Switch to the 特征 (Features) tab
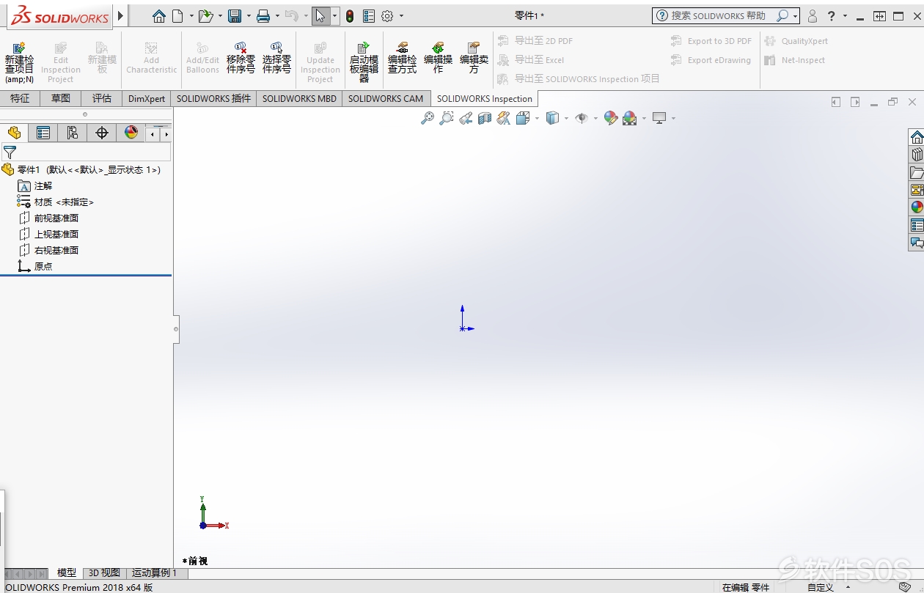The width and height of the screenshot is (924, 593). point(20,98)
